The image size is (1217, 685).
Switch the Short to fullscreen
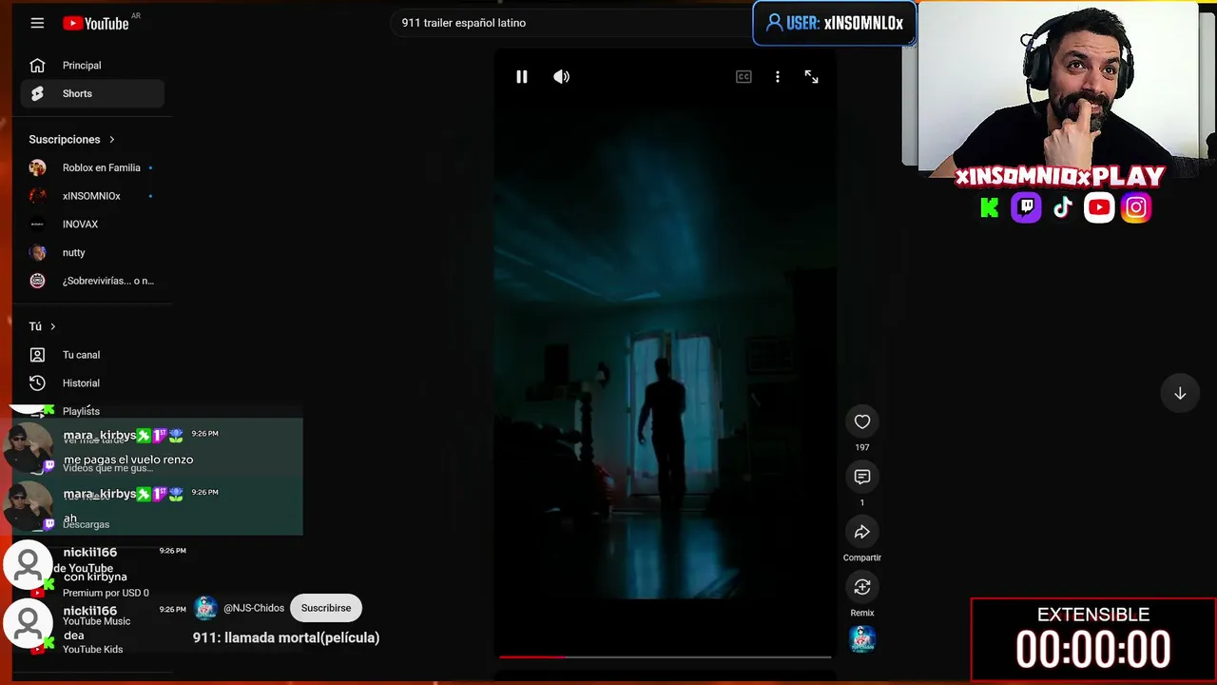pyautogui.click(x=812, y=77)
